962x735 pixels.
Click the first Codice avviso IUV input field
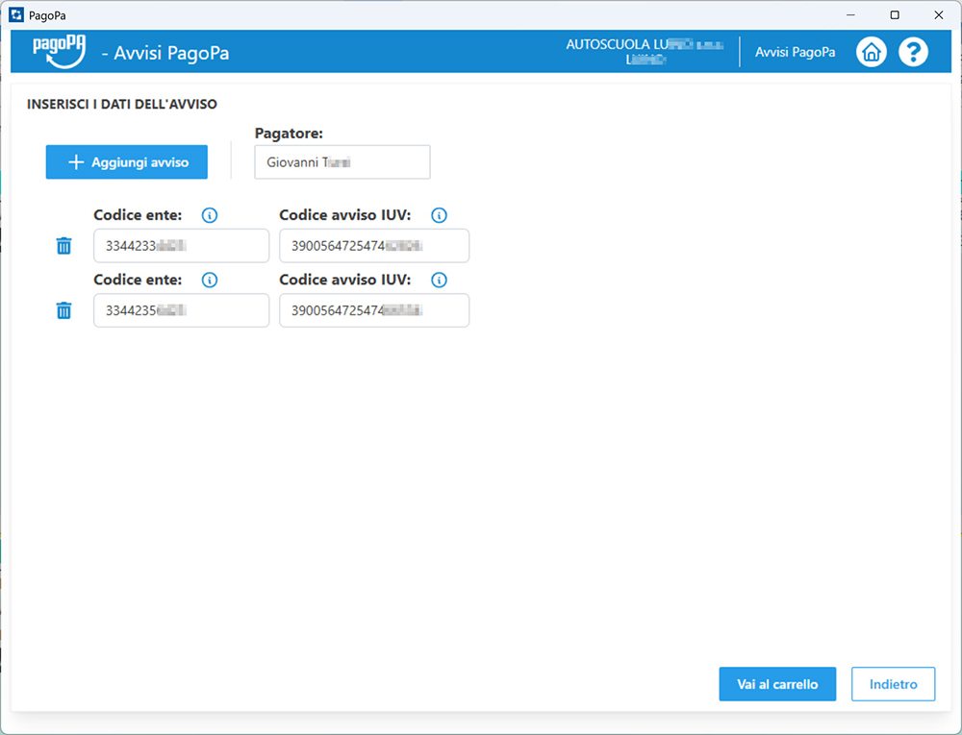373,246
